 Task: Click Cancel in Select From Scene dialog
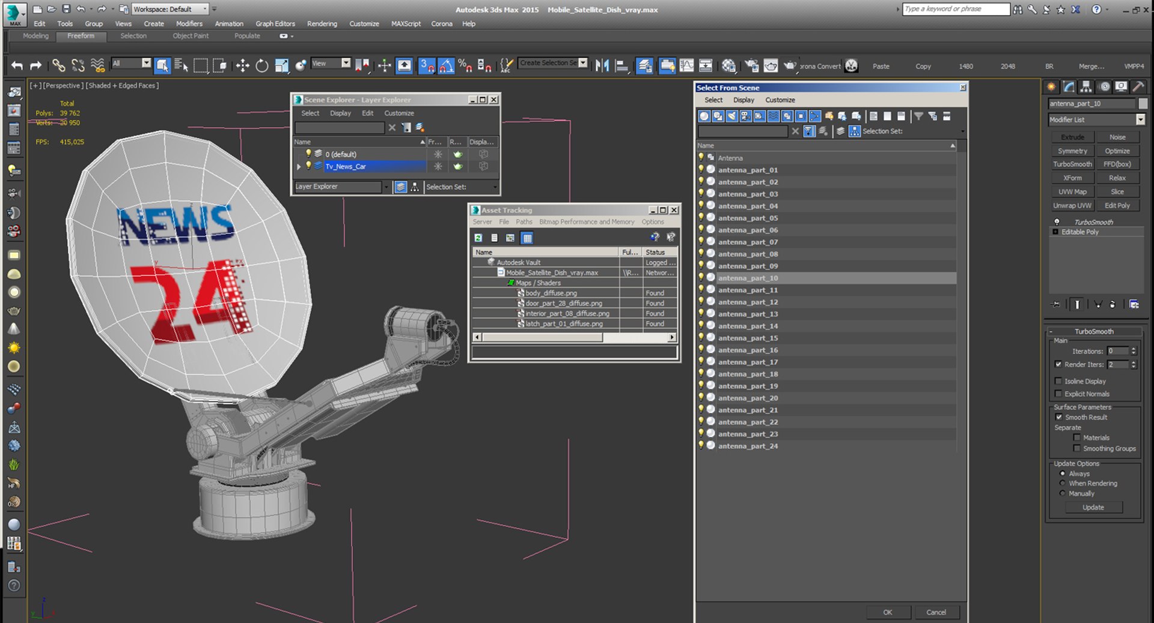tap(936, 612)
